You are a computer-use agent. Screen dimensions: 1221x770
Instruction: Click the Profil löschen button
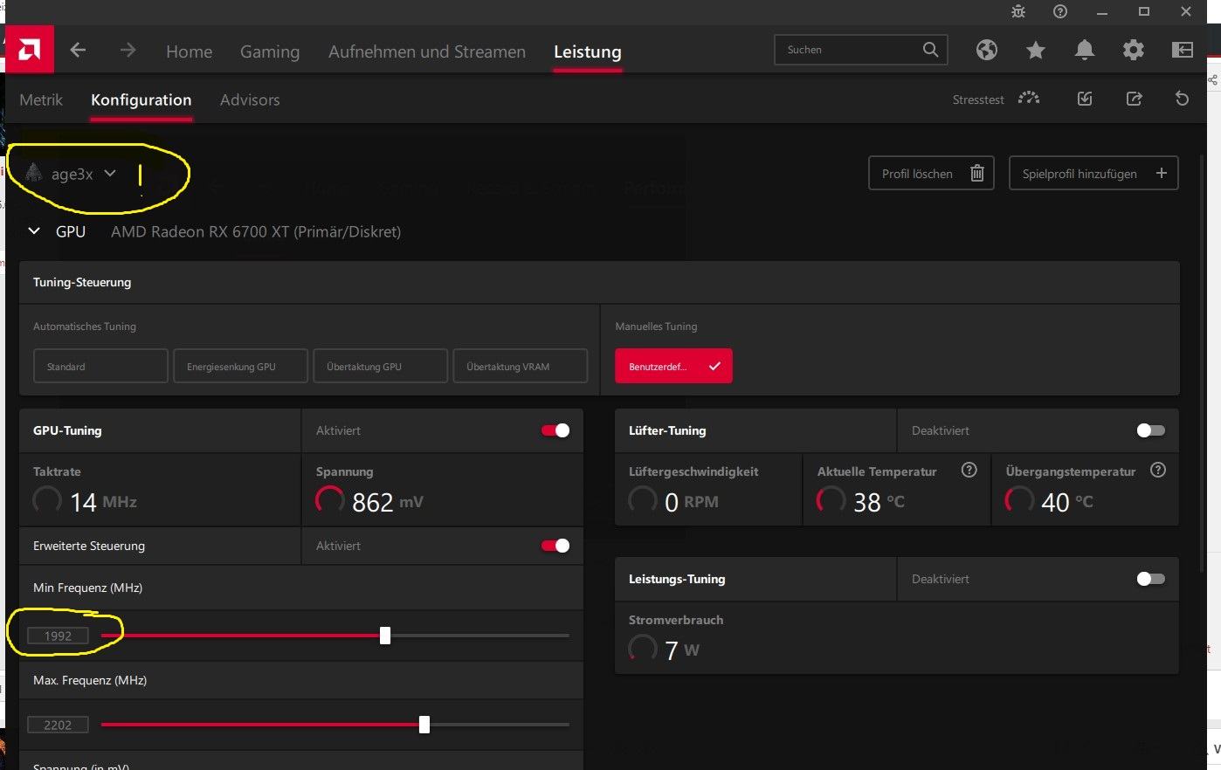pos(931,173)
